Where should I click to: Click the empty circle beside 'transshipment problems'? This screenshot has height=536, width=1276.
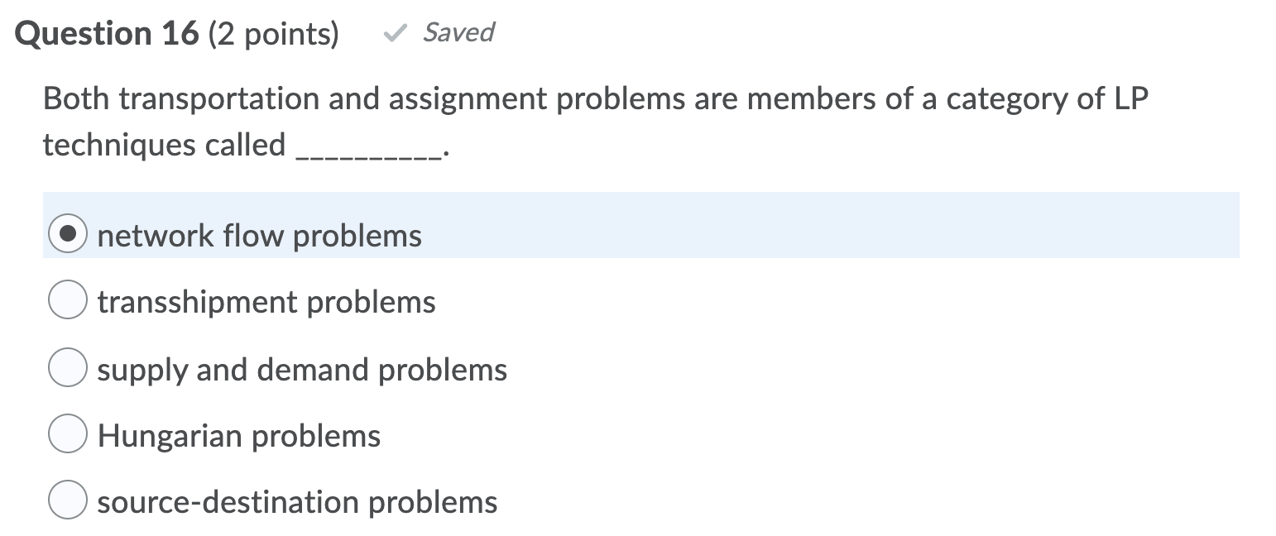point(67,300)
